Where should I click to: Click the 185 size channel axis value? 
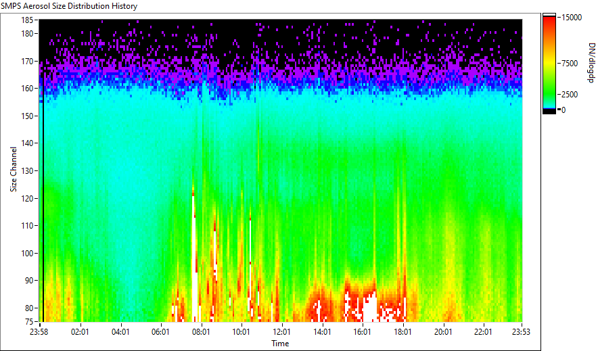click(x=26, y=20)
